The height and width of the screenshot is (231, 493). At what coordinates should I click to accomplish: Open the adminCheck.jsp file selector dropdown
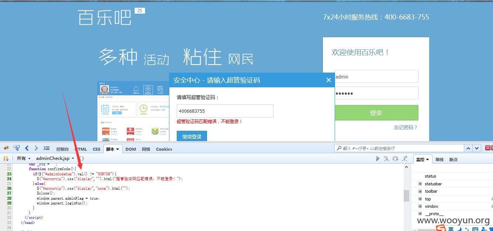55,158
